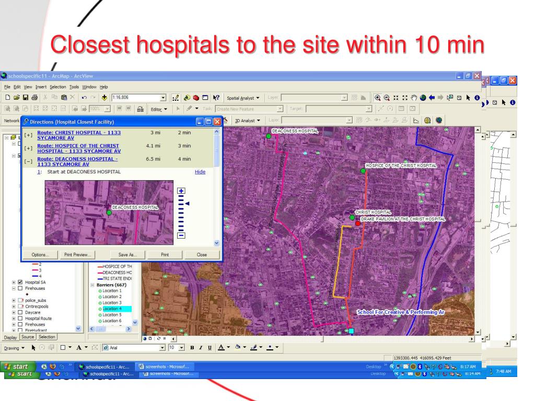Toggle Underline text formatting
The height and width of the screenshot is (401, 535).
pyautogui.click(x=210, y=347)
